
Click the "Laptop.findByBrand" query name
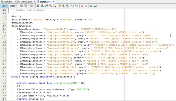pyautogui.click(x=61, y=39)
